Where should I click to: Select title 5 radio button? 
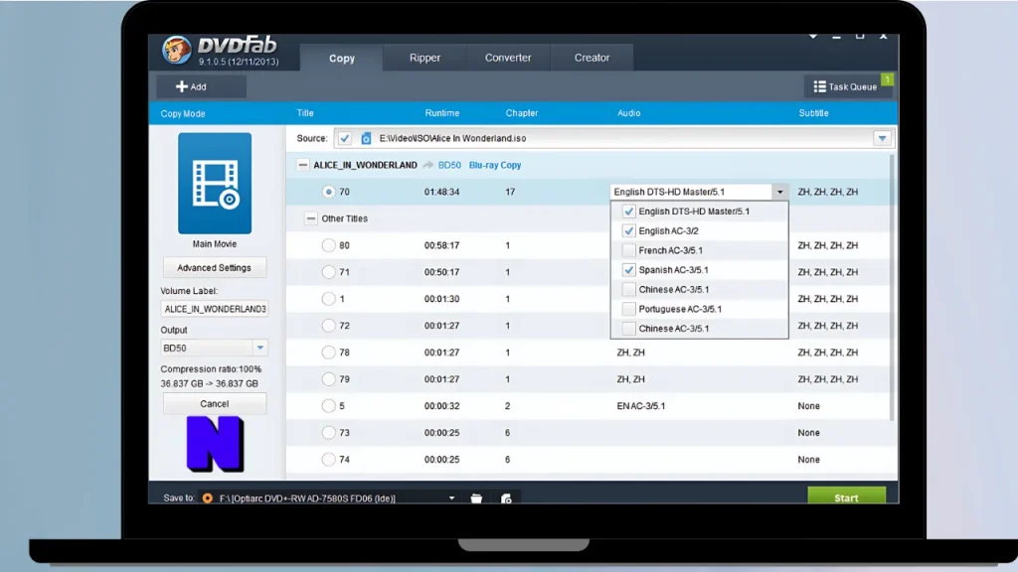328,406
